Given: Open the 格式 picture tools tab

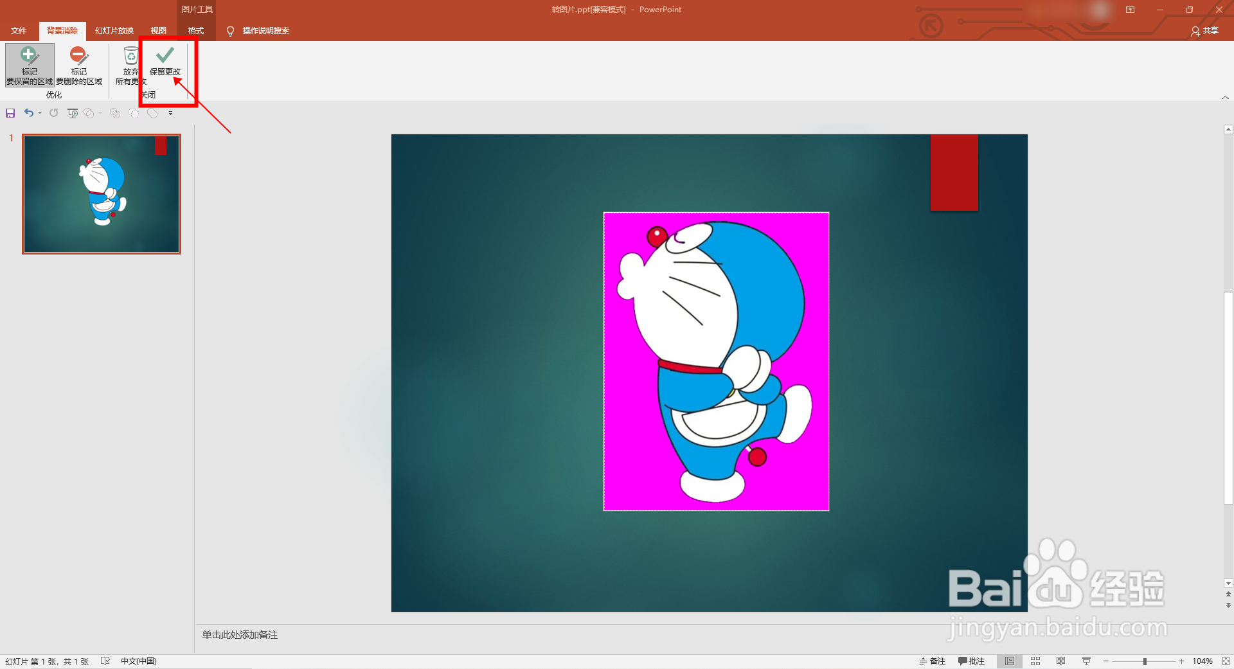Looking at the screenshot, I should click(x=196, y=31).
